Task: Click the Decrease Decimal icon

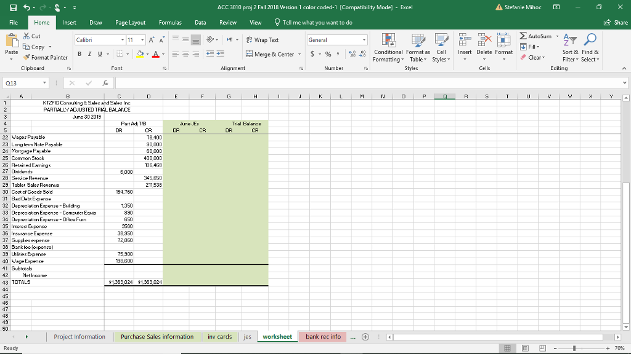Action: tap(362, 54)
